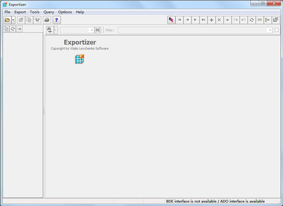
Task: Click the side panel refresh icon
Action: point(13,29)
